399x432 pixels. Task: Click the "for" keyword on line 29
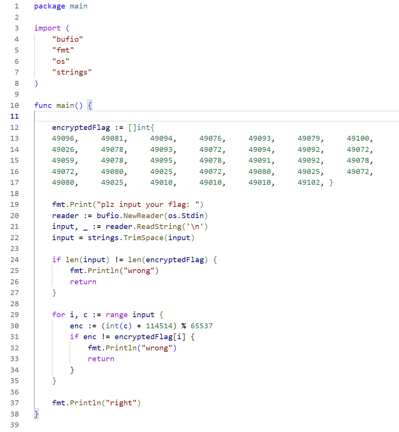(59, 315)
